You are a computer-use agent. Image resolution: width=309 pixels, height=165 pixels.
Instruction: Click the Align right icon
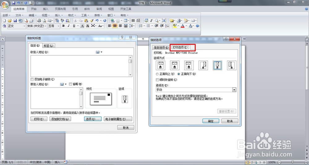tap(120, 26)
